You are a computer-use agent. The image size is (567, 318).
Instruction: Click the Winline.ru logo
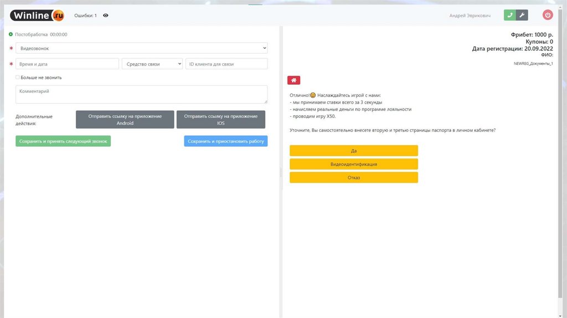point(38,16)
